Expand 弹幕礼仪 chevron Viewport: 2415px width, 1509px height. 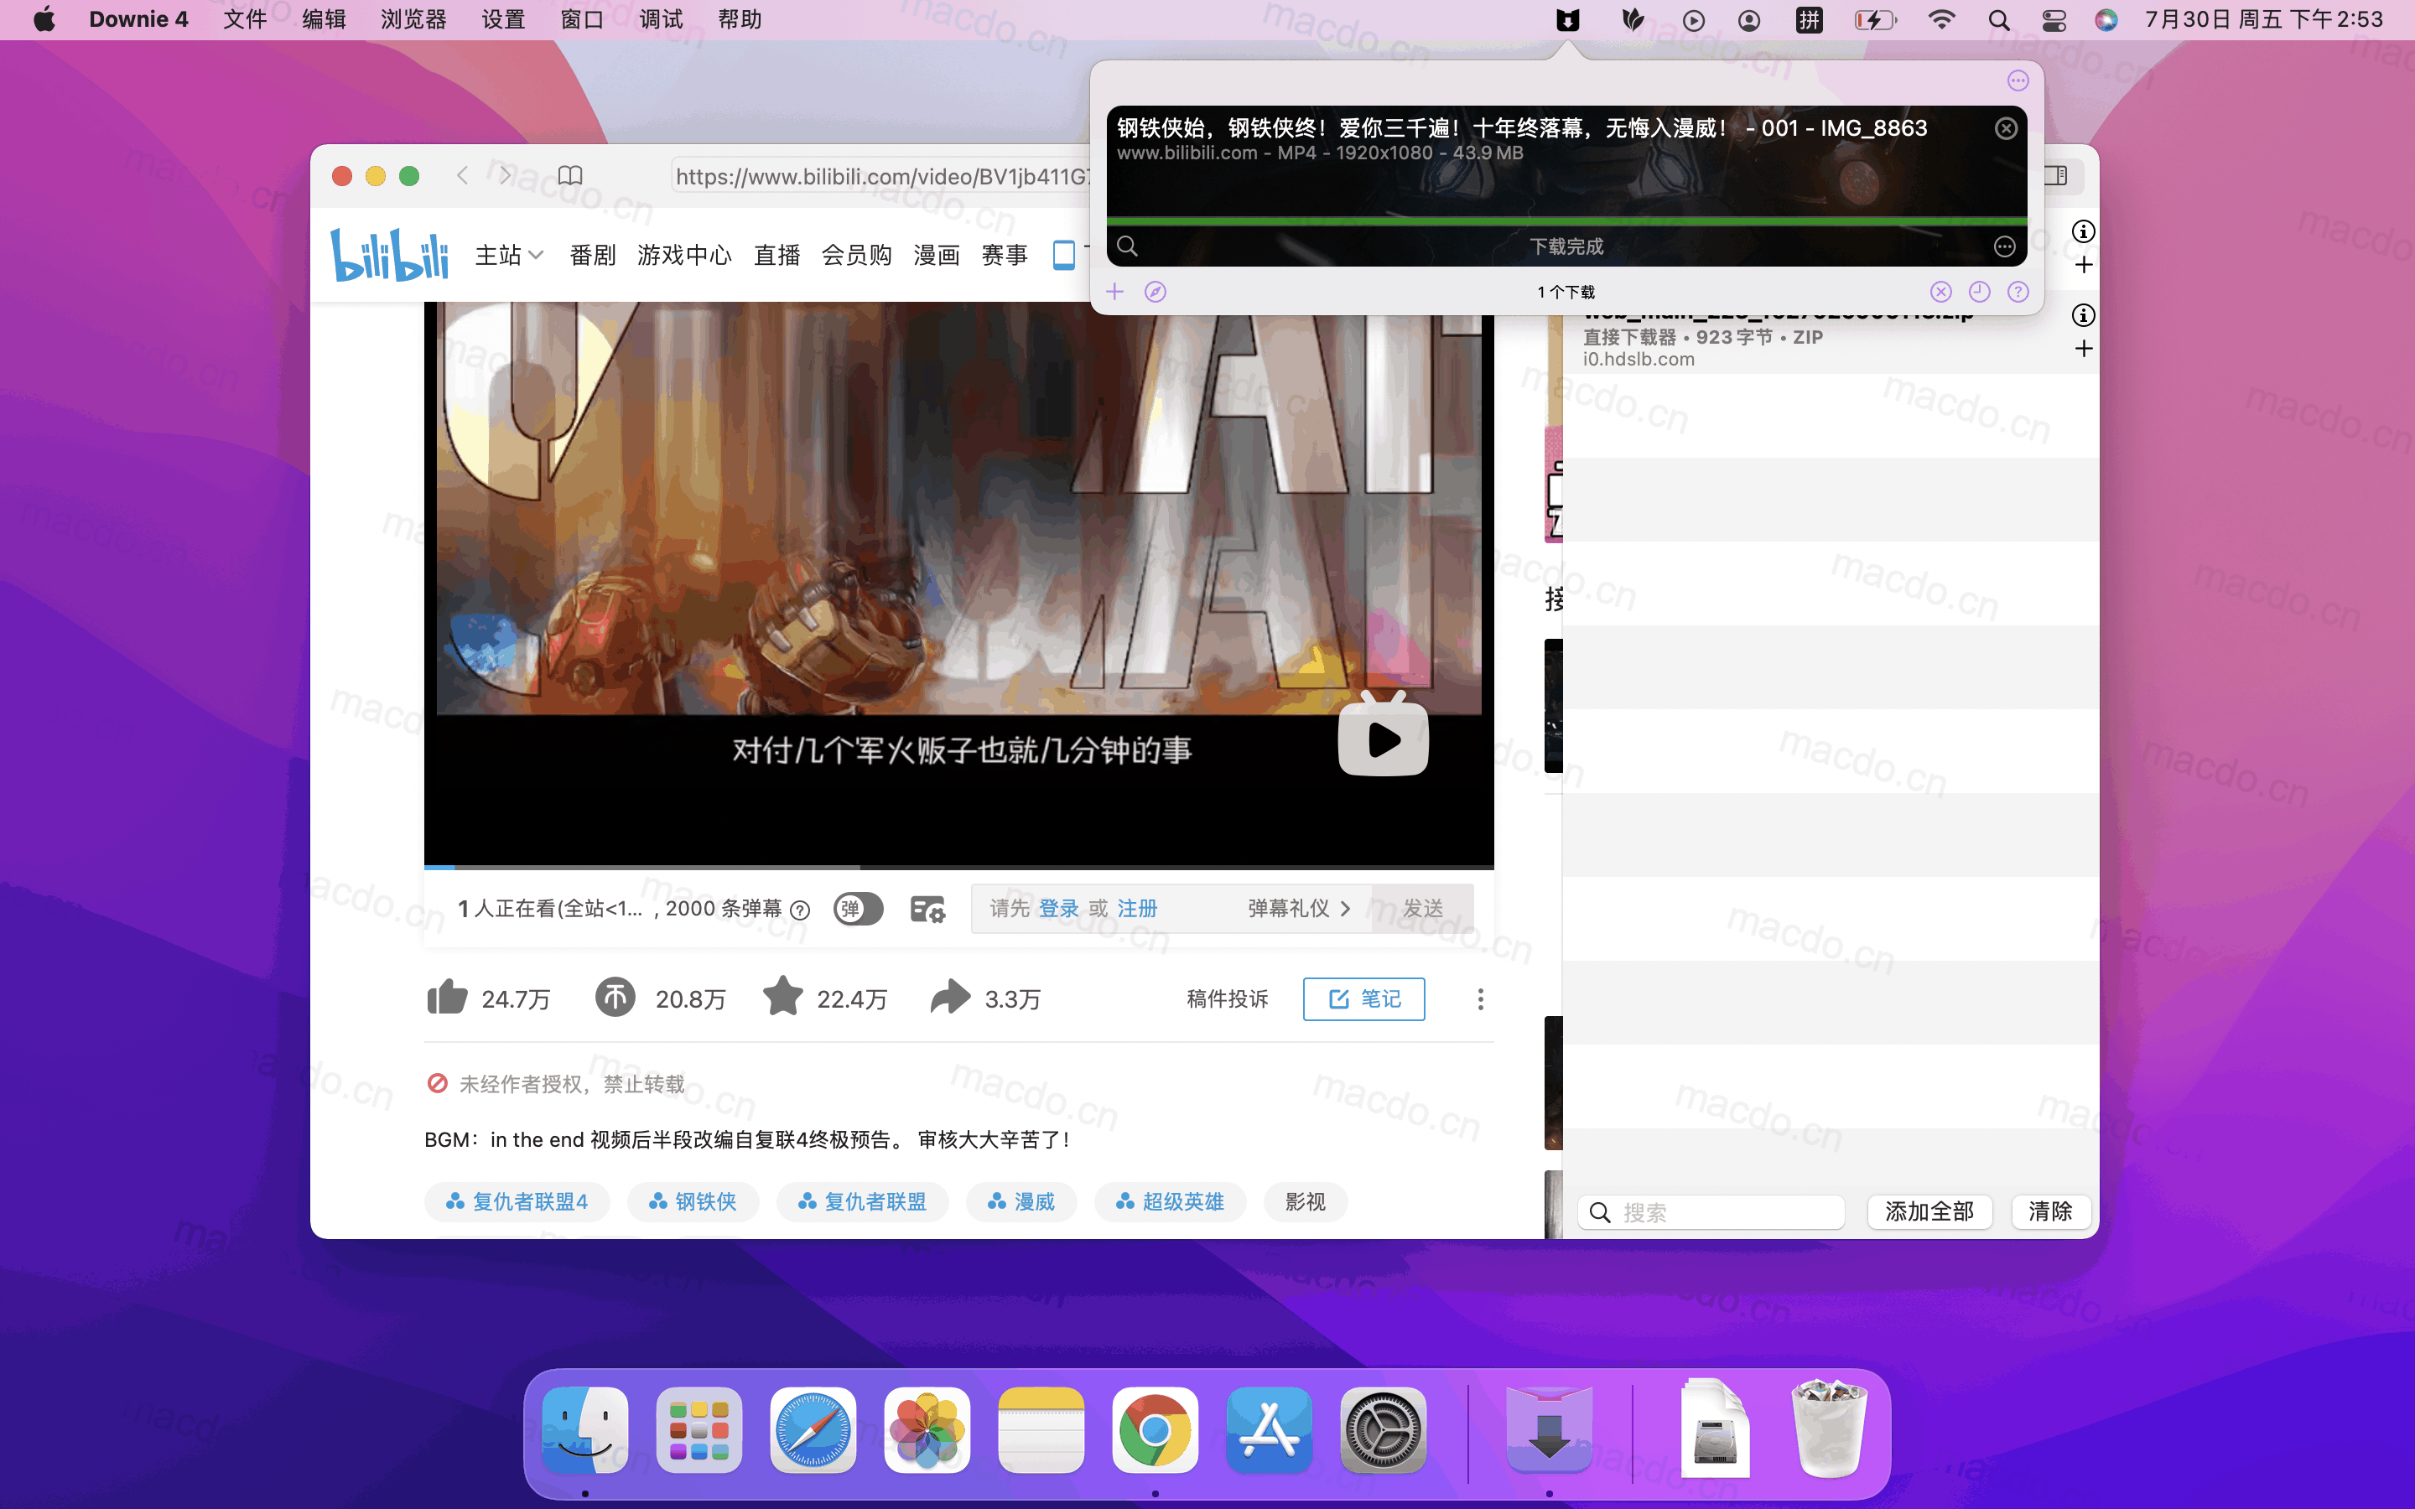tap(1345, 908)
